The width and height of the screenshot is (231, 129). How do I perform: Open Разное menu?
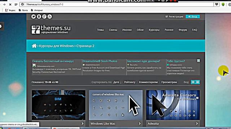pos(169,30)
